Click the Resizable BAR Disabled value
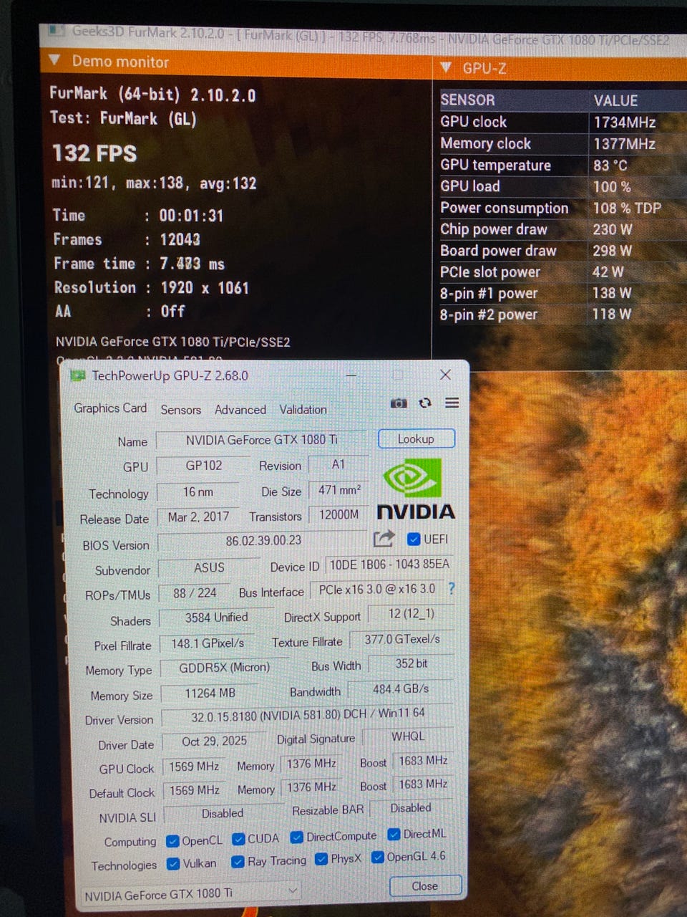Image resolution: width=687 pixels, height=917 pixels. pyautogui.click(x=411, y=807)
